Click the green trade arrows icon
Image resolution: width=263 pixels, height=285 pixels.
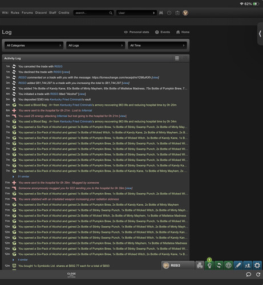tap(219, 265)
